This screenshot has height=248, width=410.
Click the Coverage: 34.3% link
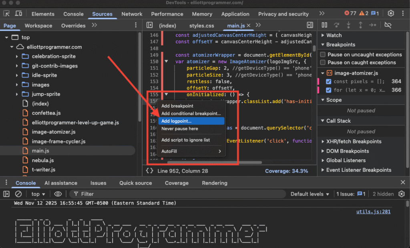pos(286,171)
